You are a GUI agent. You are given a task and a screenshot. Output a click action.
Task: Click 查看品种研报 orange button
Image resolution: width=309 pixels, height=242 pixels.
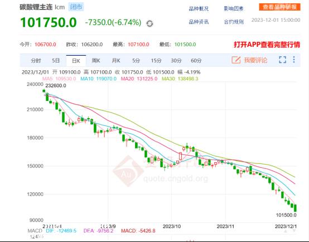(x=279, y=7)
